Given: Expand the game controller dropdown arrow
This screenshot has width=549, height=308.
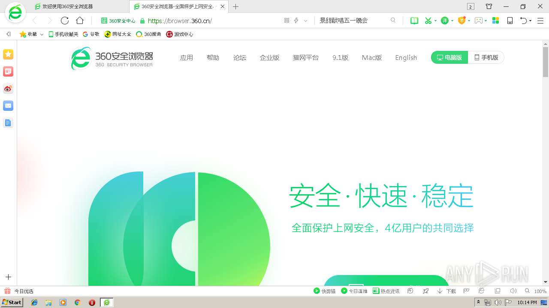Looking at the screenshot, I should [x=486, y=21].
